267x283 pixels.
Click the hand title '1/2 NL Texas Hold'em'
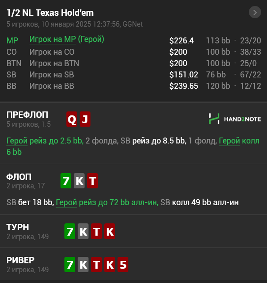[50, 13]
